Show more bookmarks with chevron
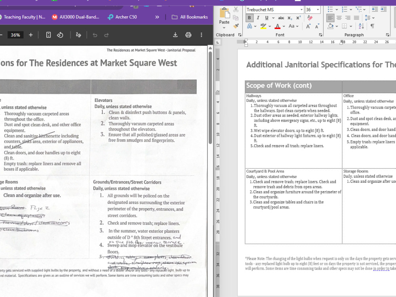Viewport: 396px width, 297px height. click(157, 17)
